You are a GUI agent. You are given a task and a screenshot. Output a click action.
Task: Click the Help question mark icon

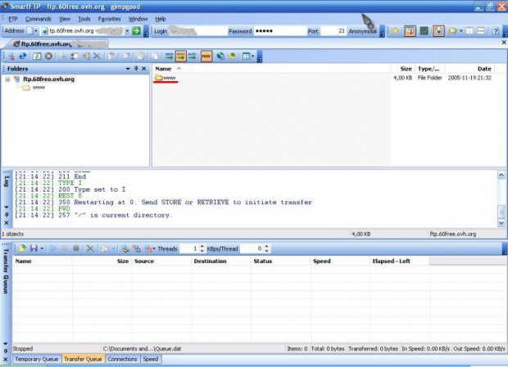(496, 31)
